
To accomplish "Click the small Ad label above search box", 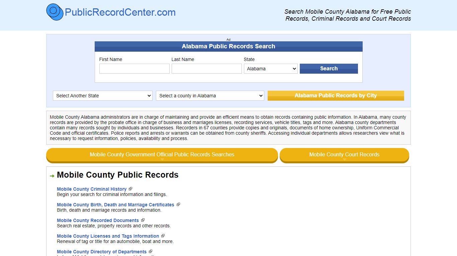I will pyautogui.click(x=229, y=39).
